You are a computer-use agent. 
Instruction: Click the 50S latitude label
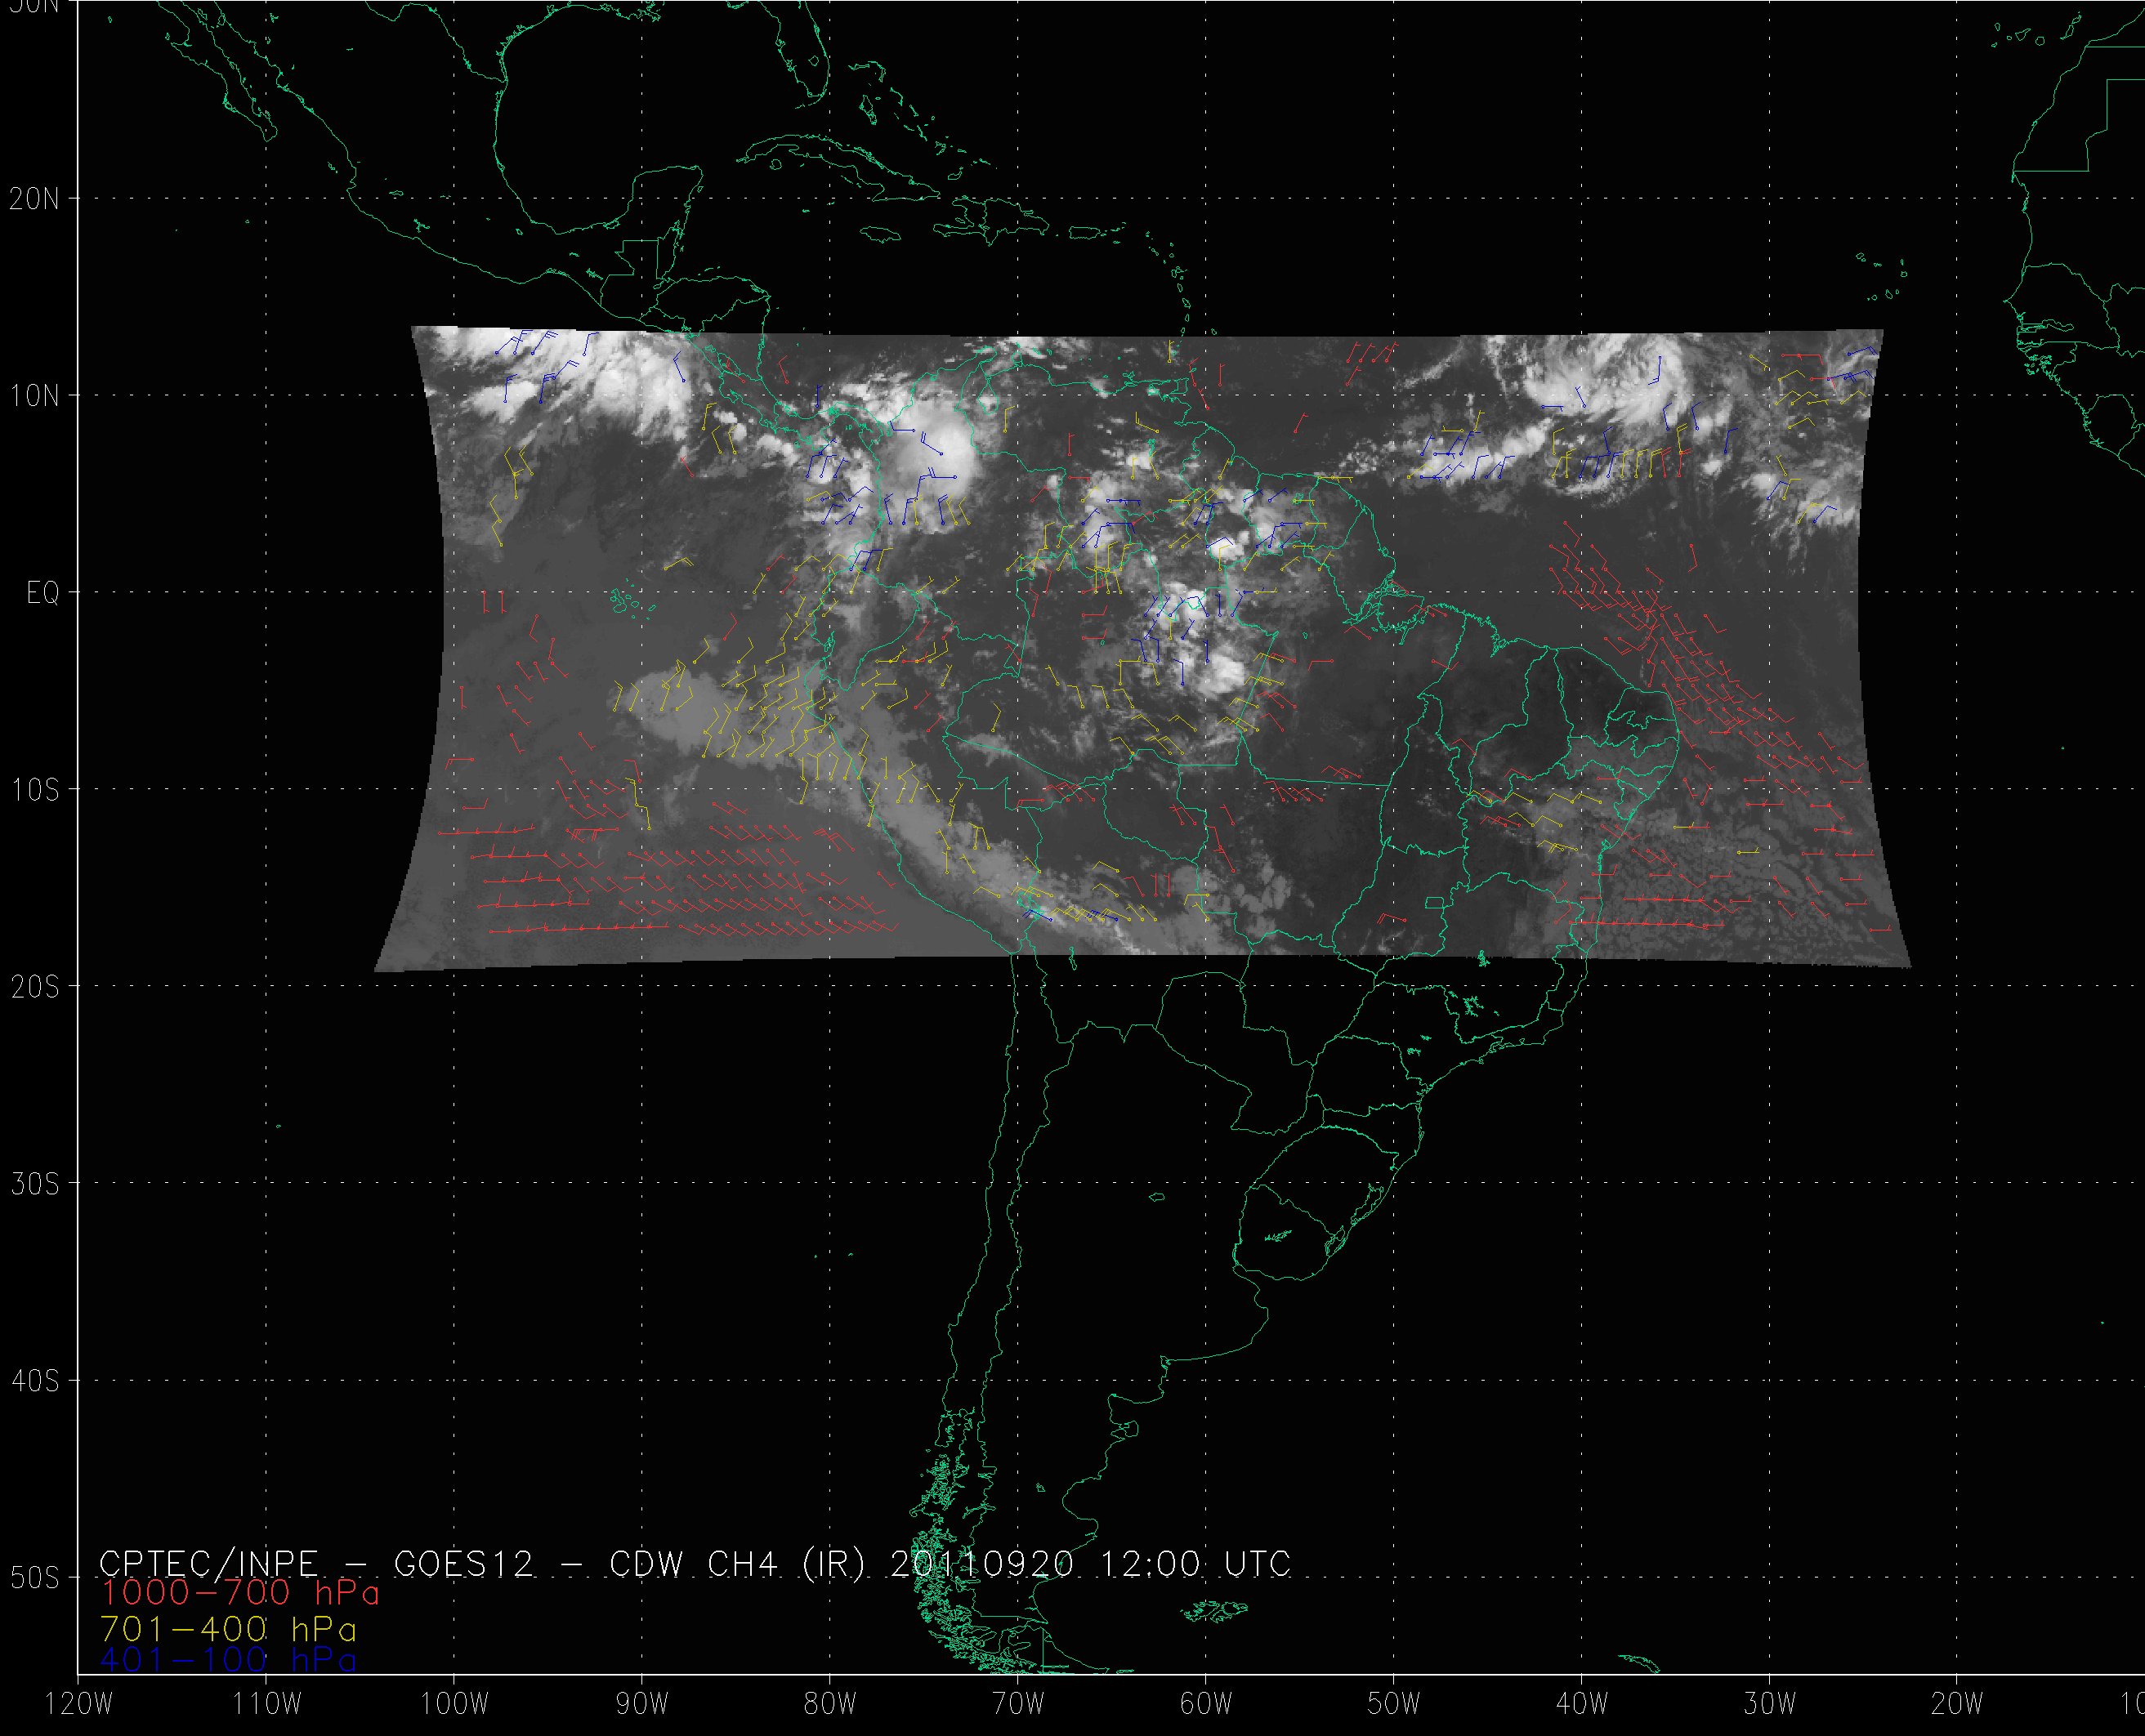pos(35,1578)
